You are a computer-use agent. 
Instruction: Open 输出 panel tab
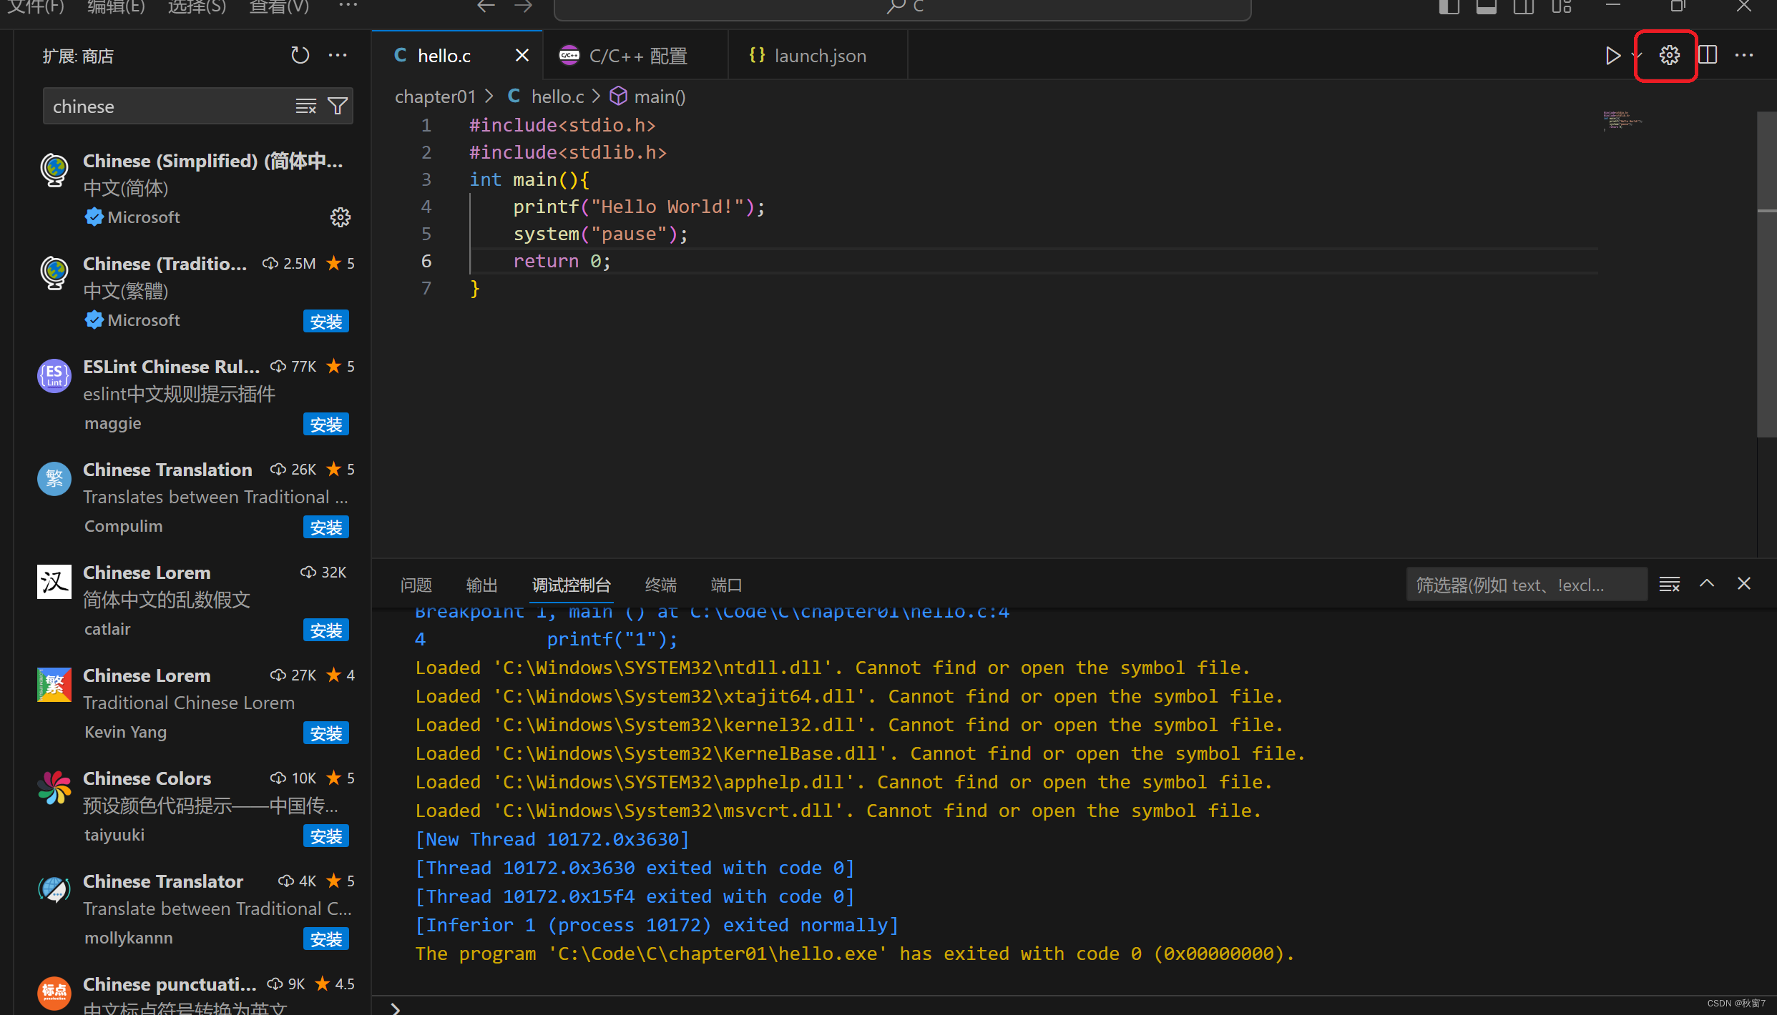tap(482, 585)
